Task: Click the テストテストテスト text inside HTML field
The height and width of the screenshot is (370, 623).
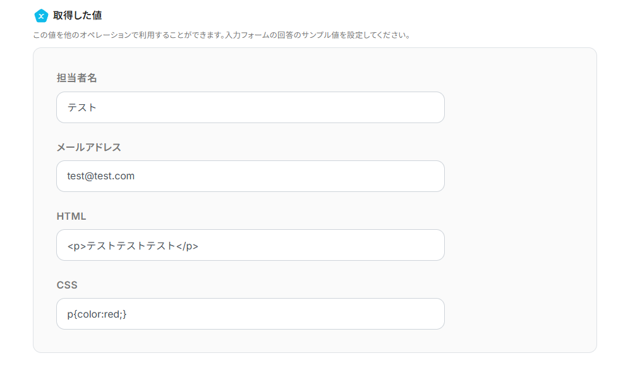Action: (x=131, y=245)
